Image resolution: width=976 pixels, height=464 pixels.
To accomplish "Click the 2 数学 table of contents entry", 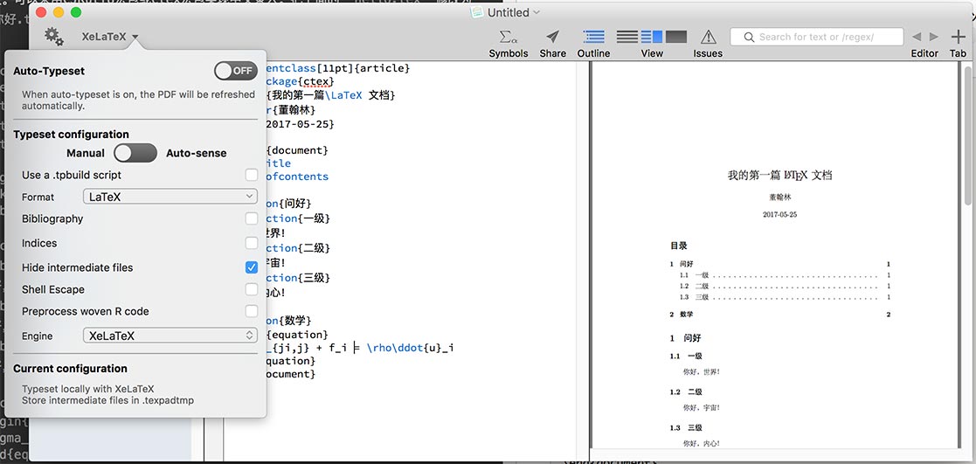I will pos(780,315).
